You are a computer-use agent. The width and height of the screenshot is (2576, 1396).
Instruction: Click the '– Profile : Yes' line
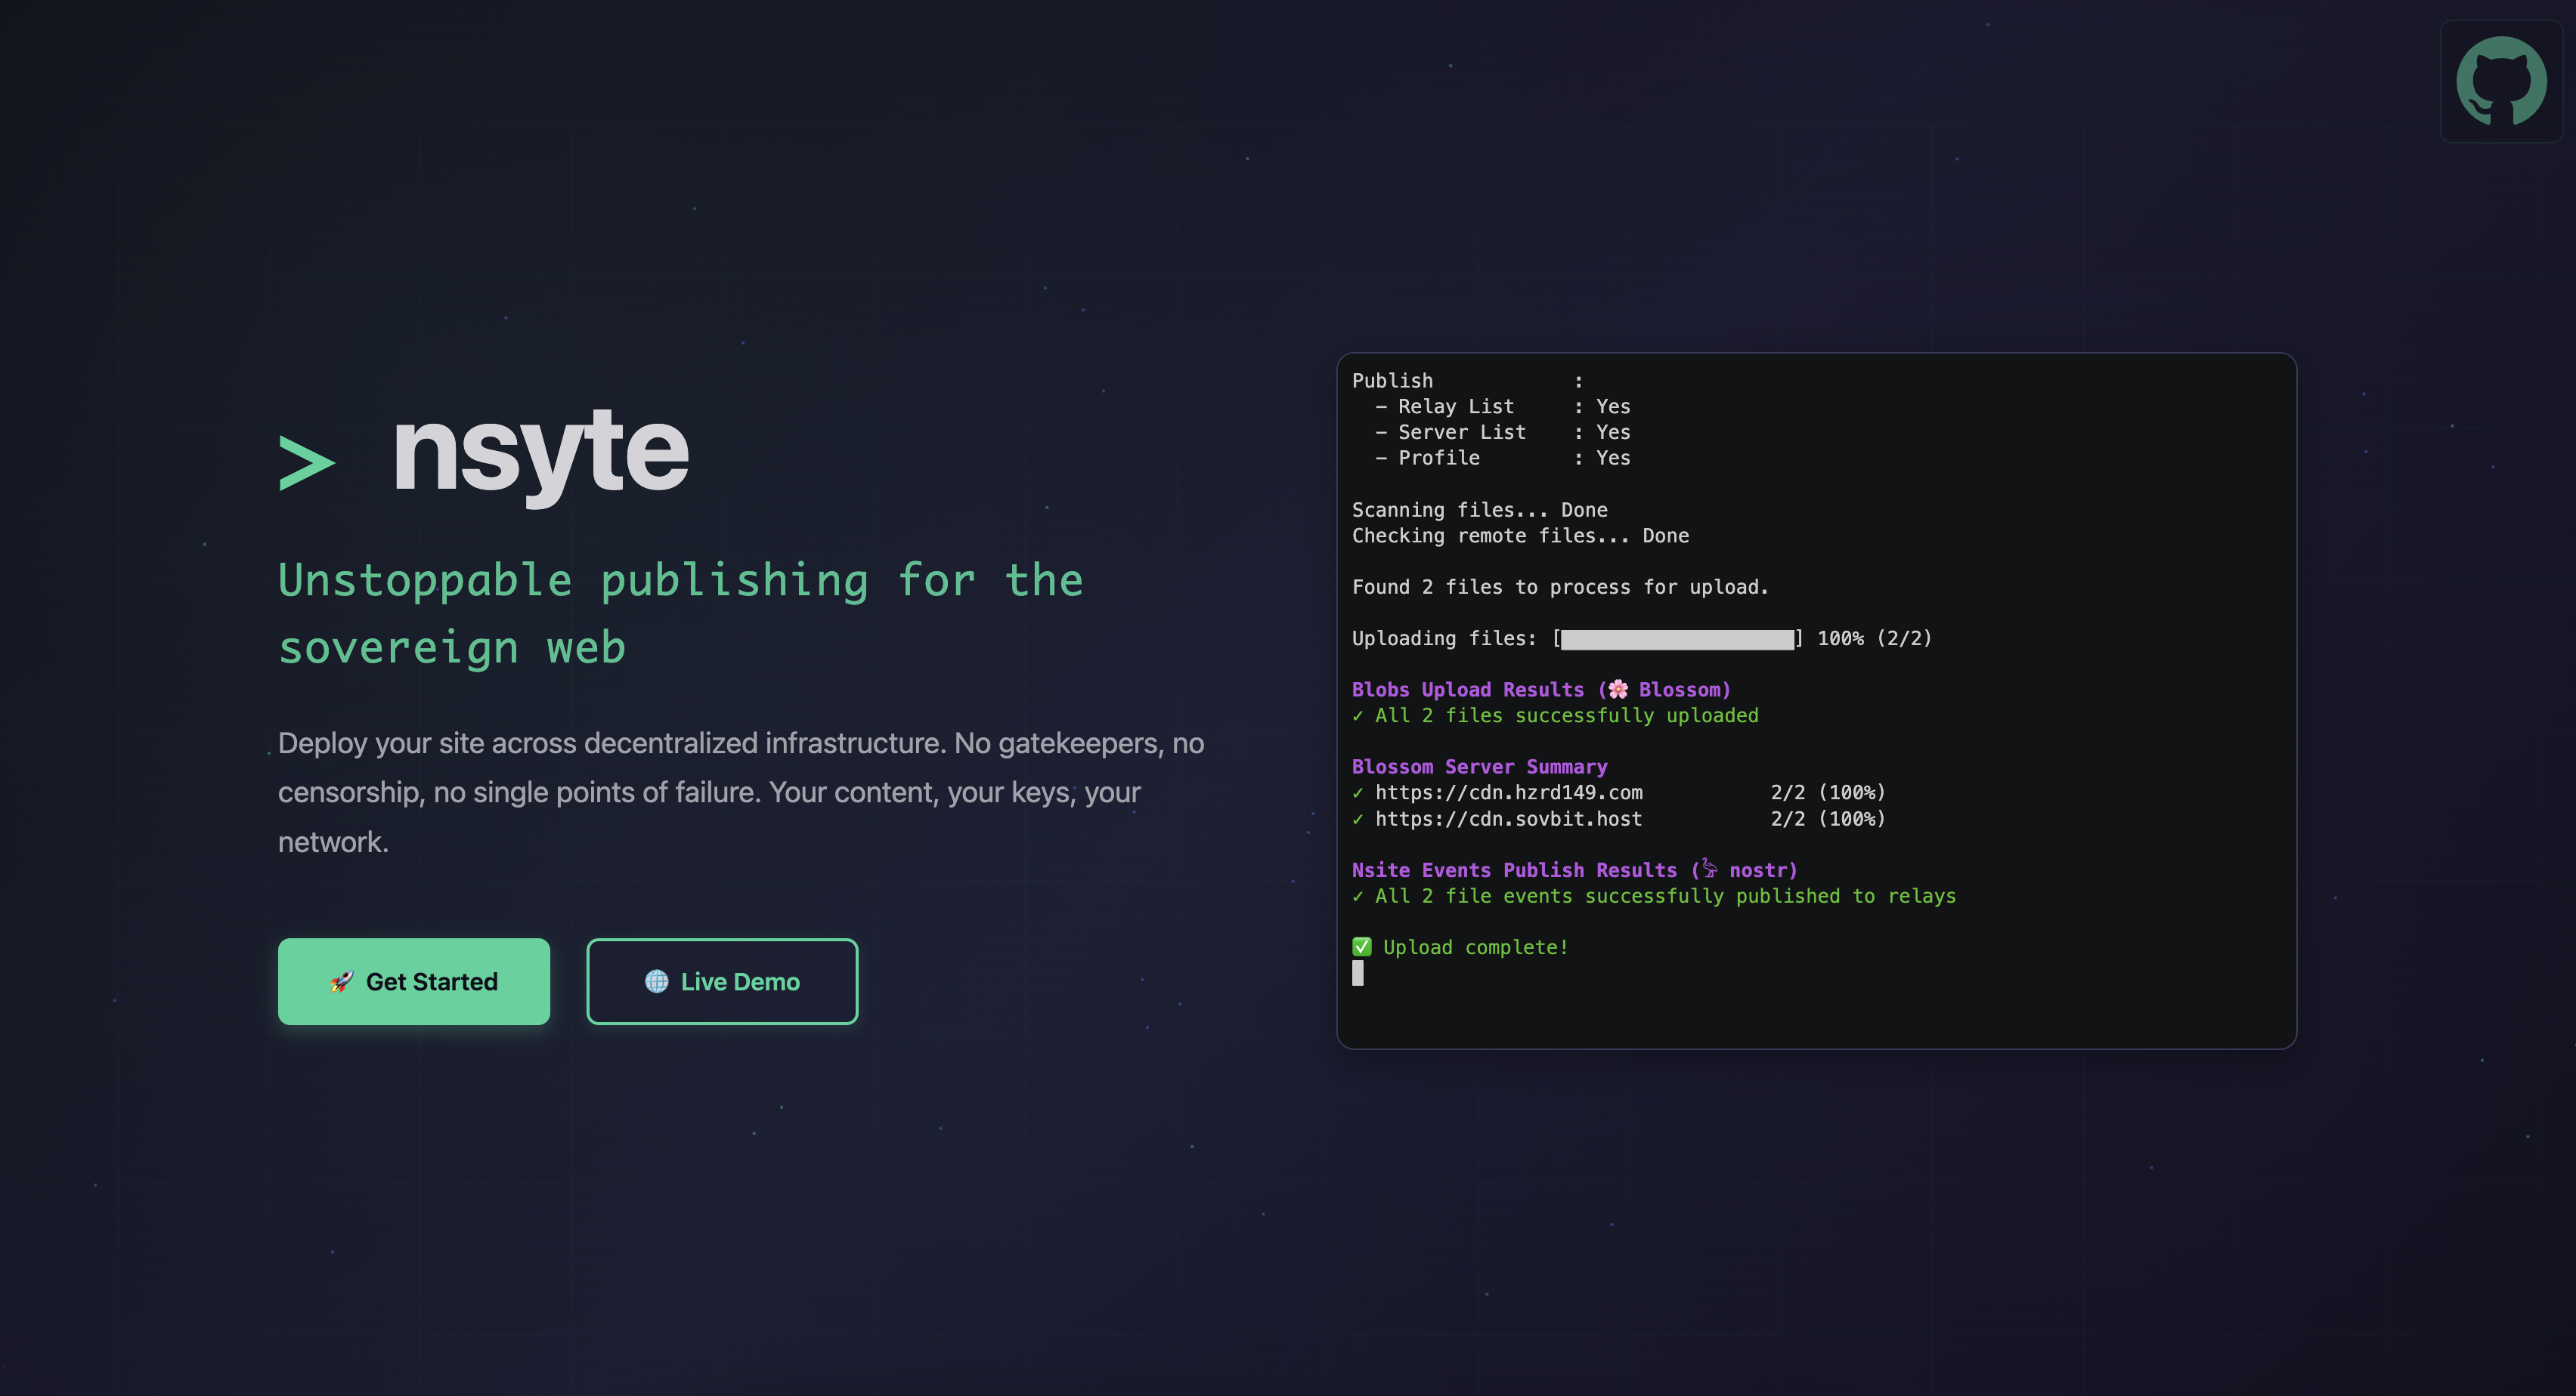(x=1502, y=458)
